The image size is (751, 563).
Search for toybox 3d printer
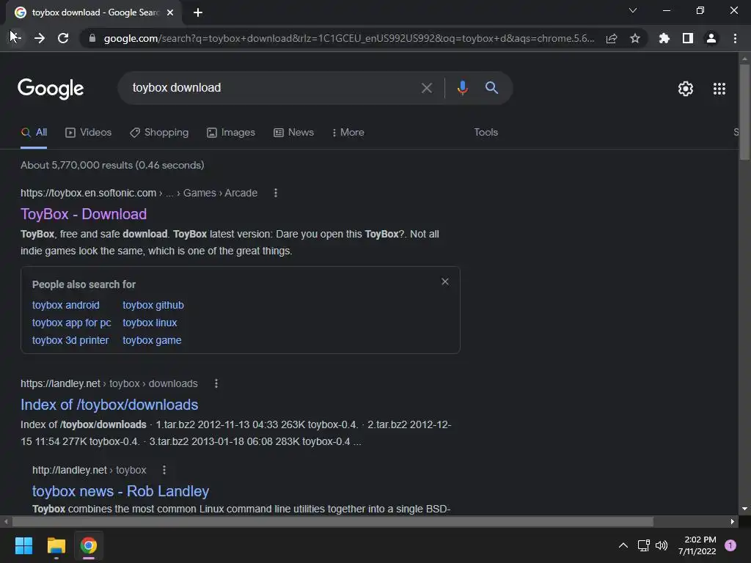coord(70,340)
